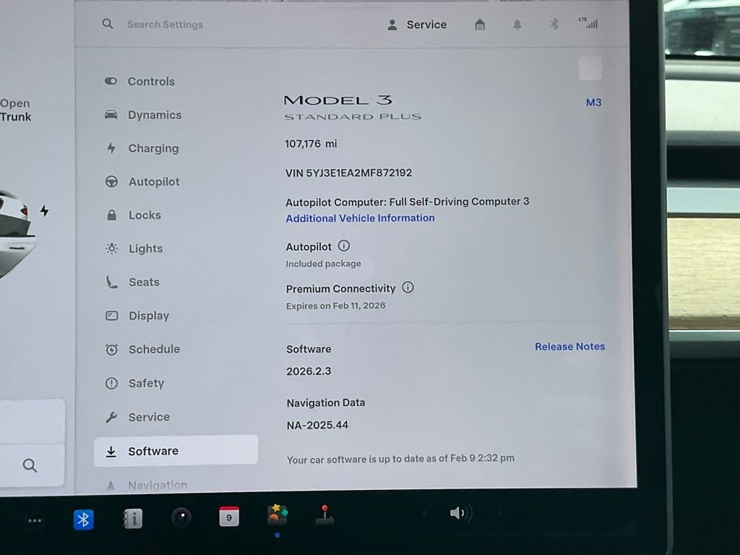Tap the Seats icon

point(111,282)
